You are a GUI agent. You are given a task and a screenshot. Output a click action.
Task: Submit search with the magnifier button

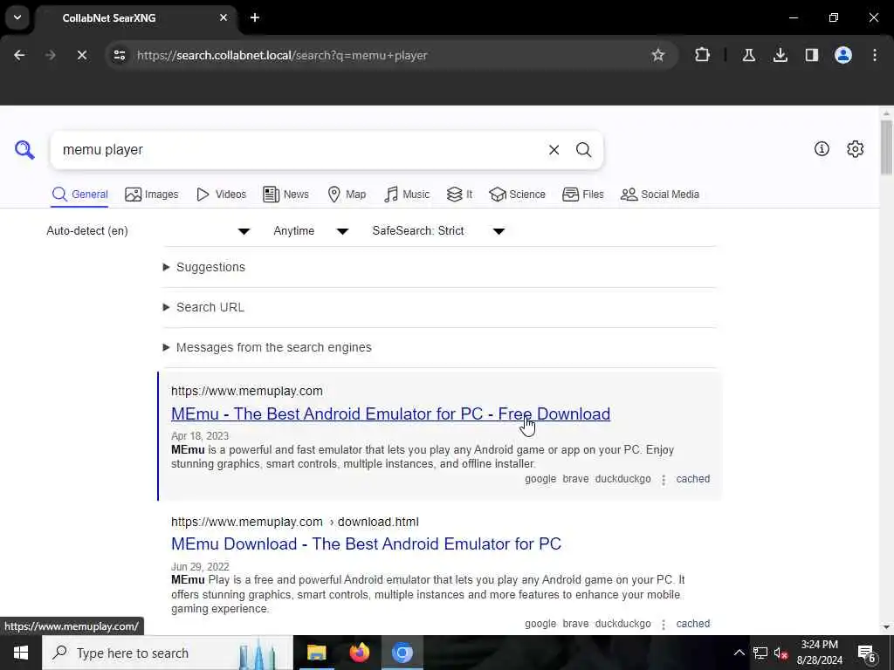583,150
